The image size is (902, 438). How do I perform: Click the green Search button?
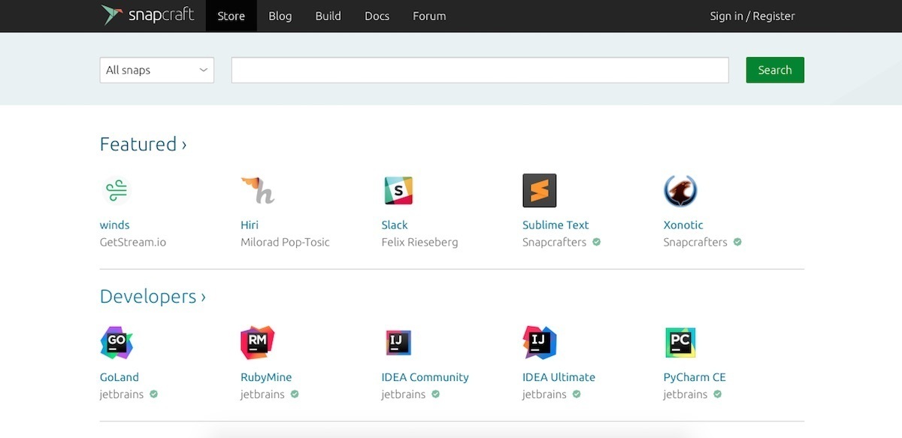775,70
